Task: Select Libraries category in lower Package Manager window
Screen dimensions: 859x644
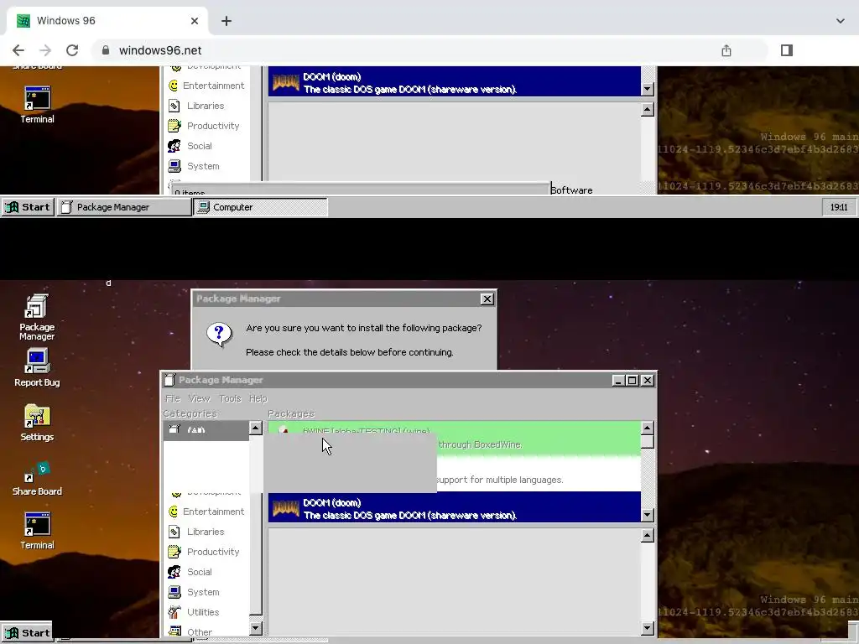Action: 196,532
